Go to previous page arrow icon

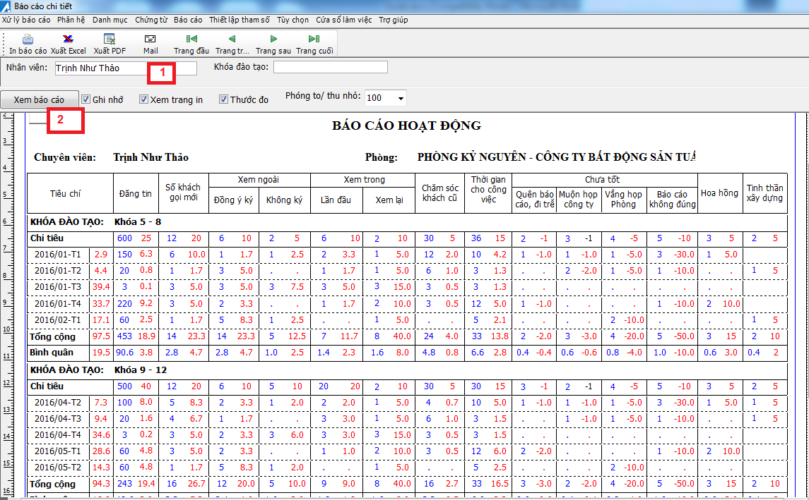coord(232,39)
